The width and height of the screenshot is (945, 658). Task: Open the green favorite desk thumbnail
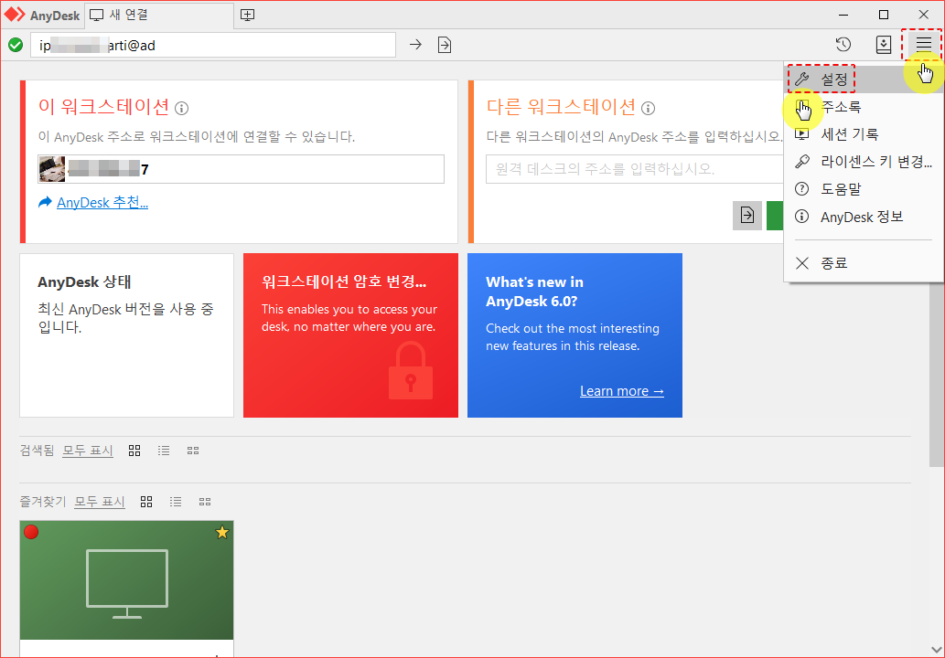(x=126, y=580)
